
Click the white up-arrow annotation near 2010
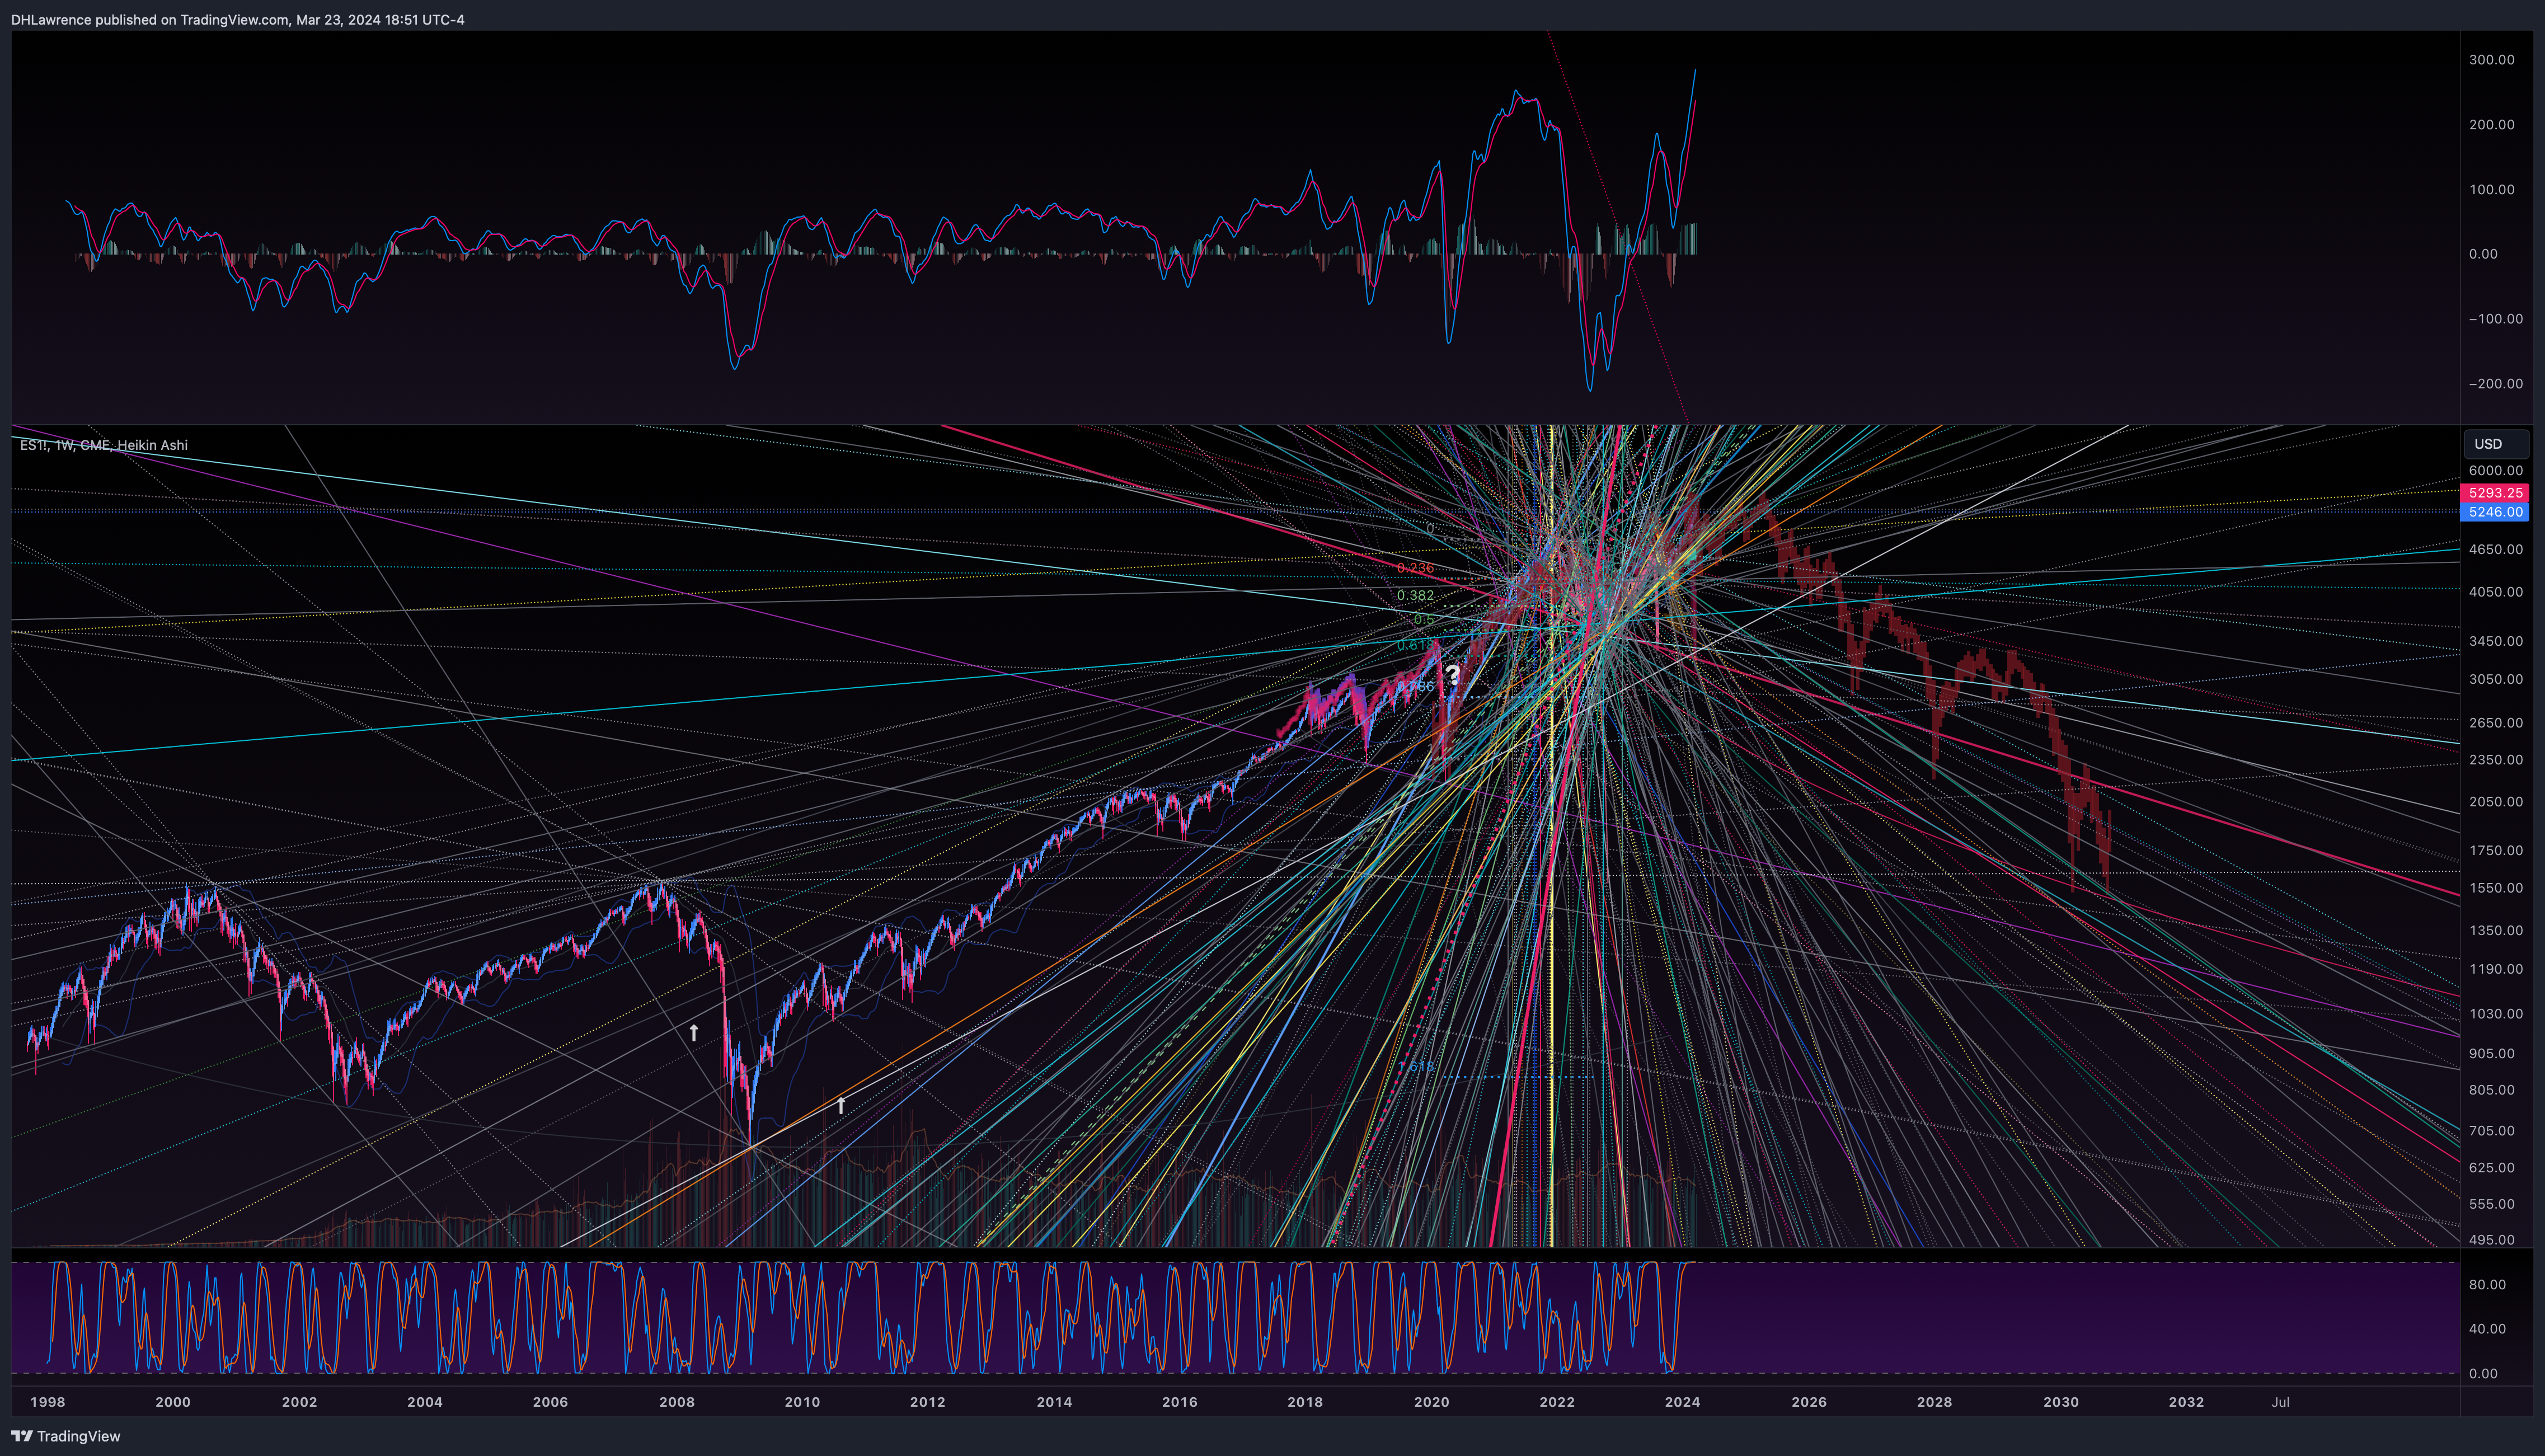[x=841, y=1105]
